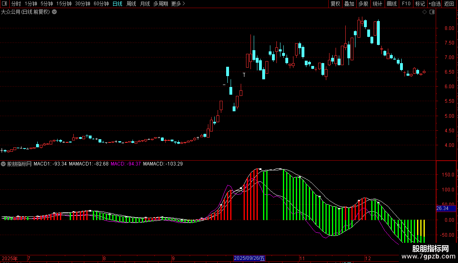Click the 7.00 price axis label
Viewport: 458px width, 263px height.
(x=449, y=57)
